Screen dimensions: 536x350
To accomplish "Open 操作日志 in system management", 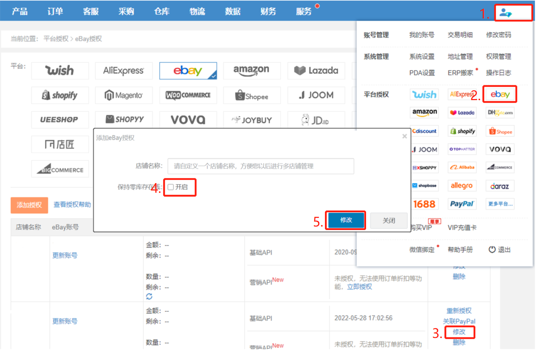I will pyautogui.click(x=498, y=73).
